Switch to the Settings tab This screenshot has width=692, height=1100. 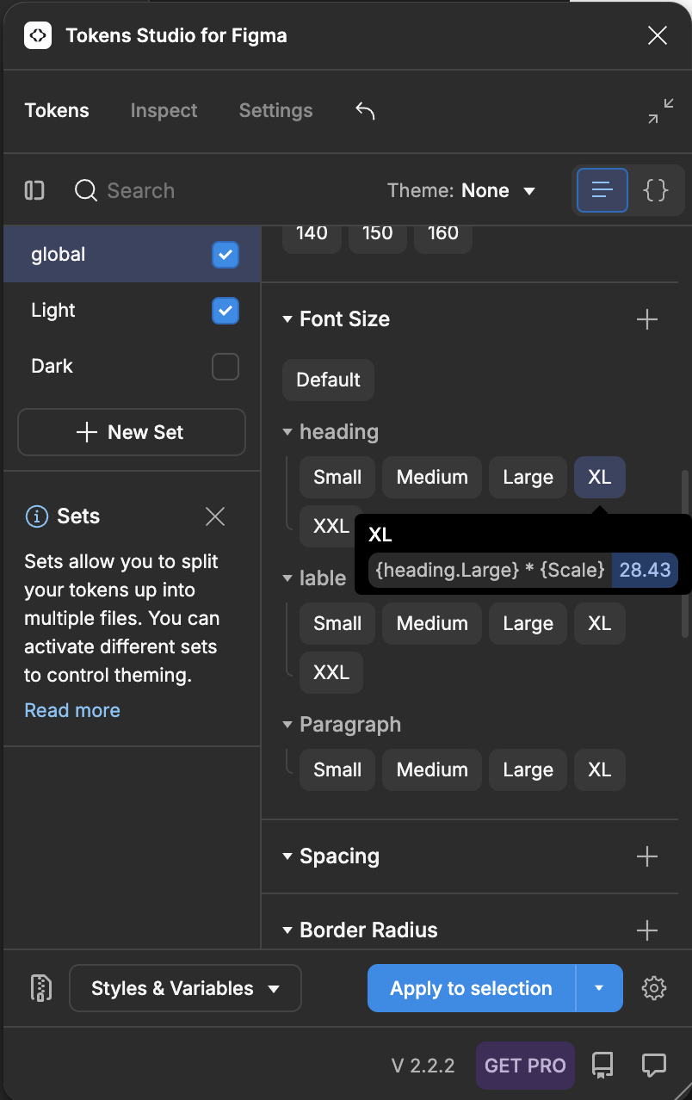(x=275, y=110)
